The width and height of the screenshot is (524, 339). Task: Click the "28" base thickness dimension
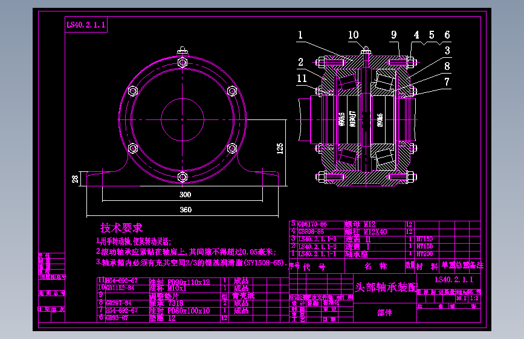tap(75, 179)
